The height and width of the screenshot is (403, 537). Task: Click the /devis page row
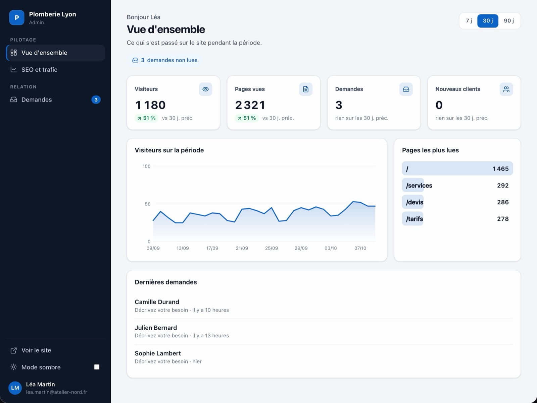(x=457, y=202)
